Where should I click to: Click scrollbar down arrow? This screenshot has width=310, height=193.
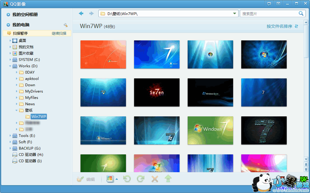(306, 159)
